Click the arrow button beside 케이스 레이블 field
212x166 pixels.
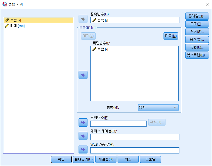click(x=83, y=136)
